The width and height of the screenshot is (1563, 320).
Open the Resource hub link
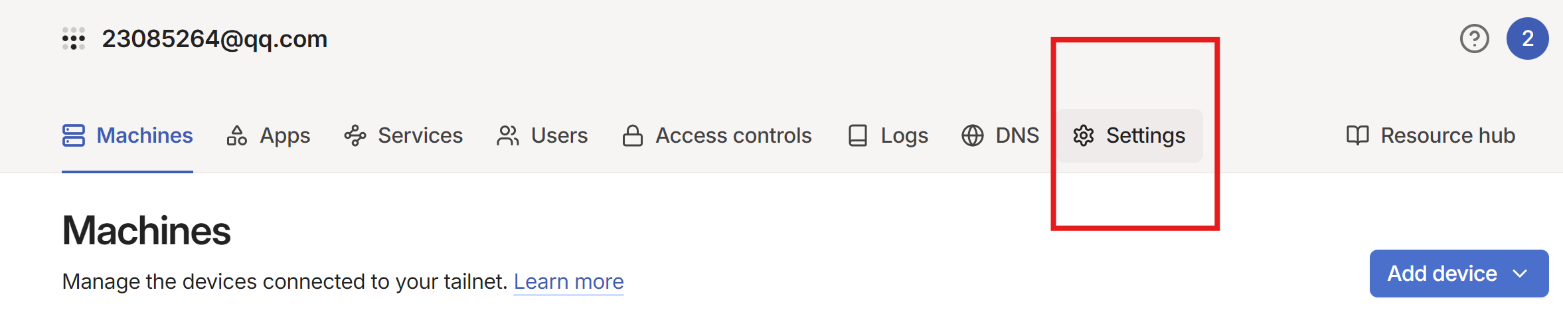(x=1447, y=135)
